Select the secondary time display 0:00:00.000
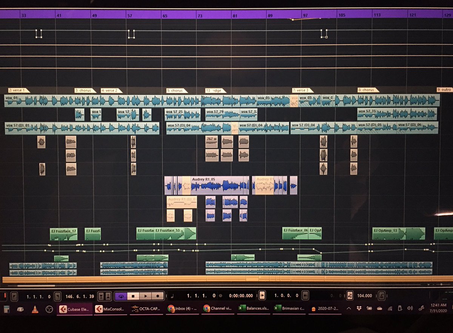 pyautogui.click(x=241, y=296)
